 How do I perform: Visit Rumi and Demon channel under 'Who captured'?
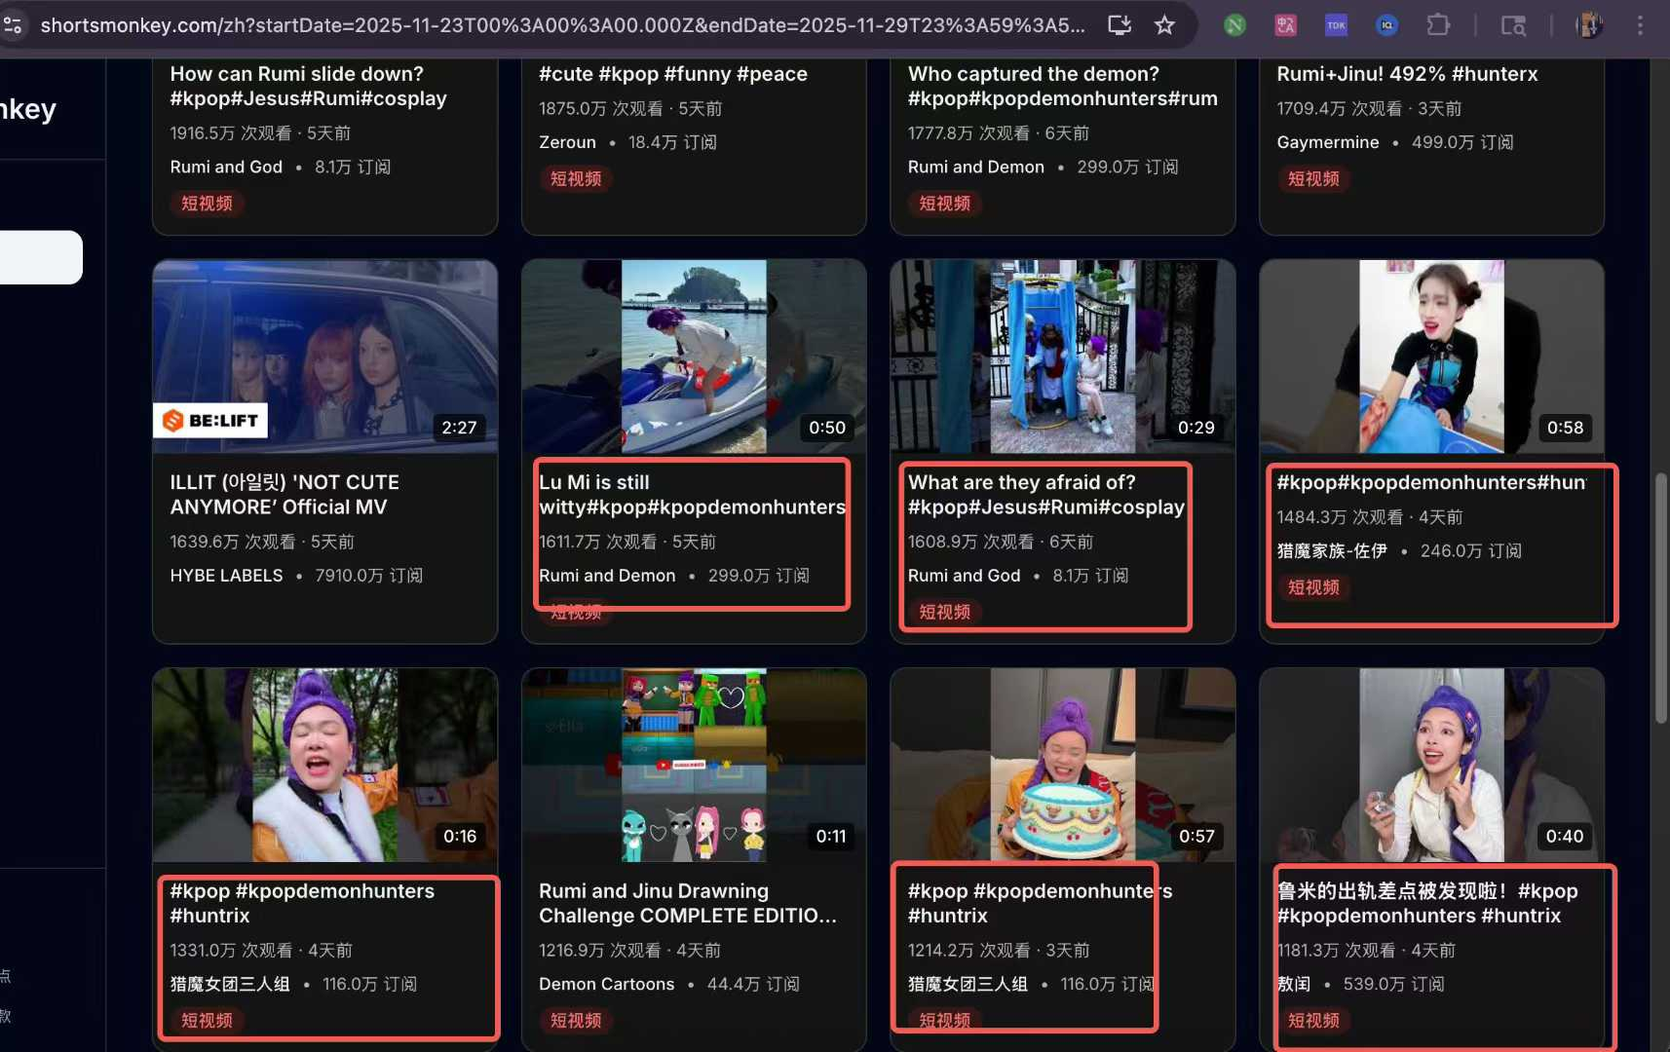pyautogui.click(x=976, y=167)
